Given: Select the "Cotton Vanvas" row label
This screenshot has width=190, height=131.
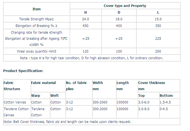Looking at the screenshot, I should click(16, 102).
